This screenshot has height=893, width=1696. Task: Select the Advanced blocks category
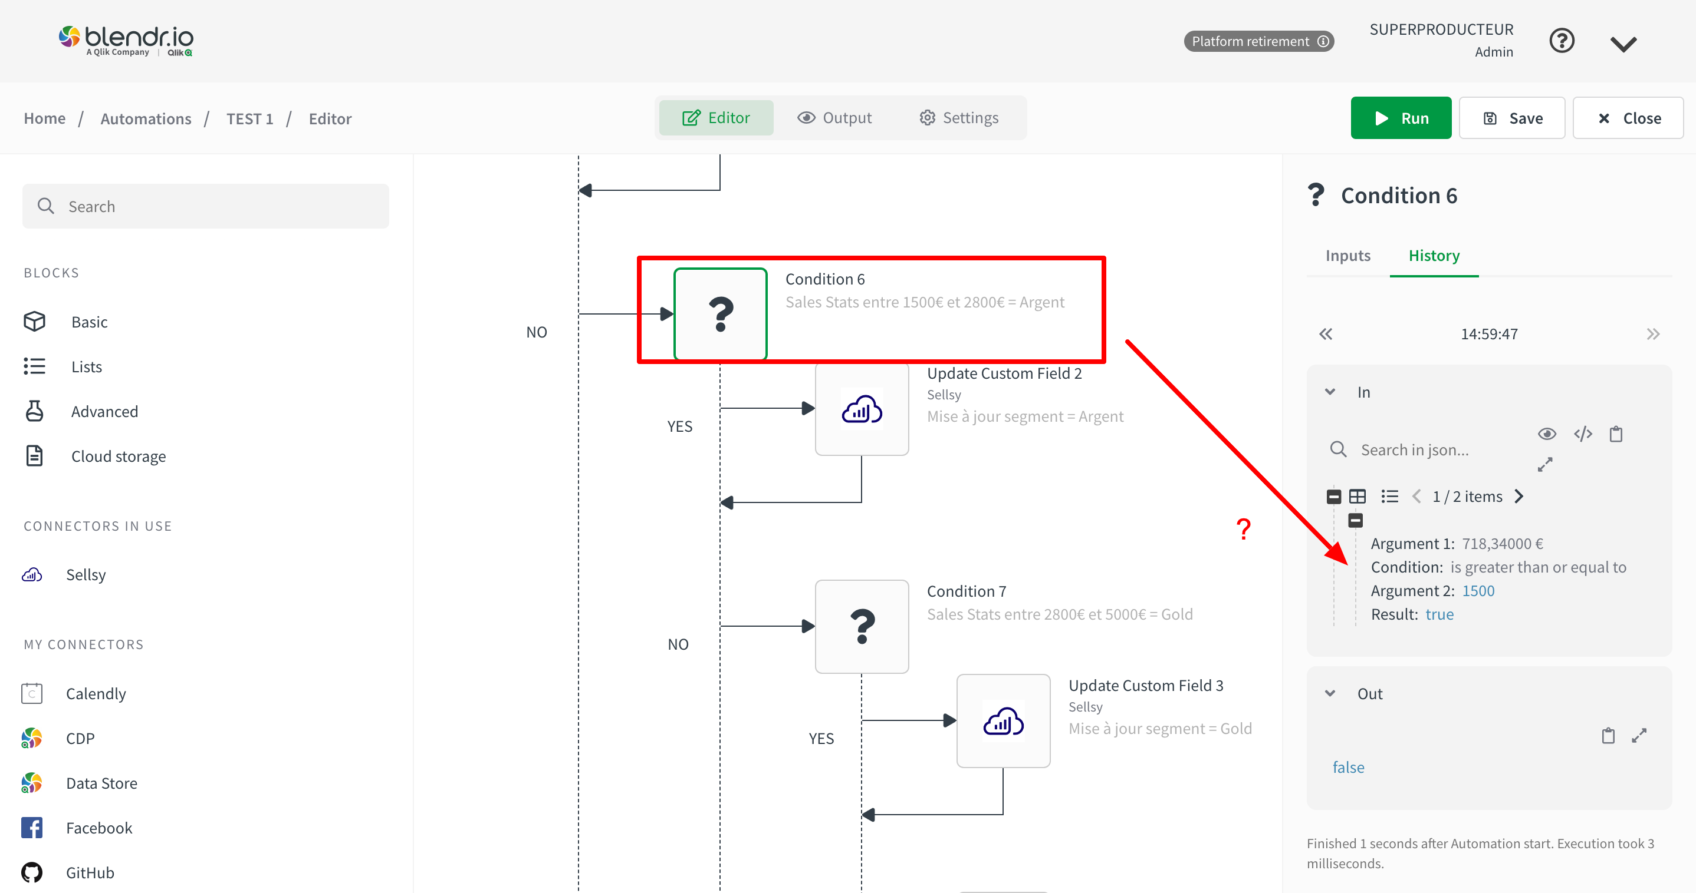click(x=105, y=411)
